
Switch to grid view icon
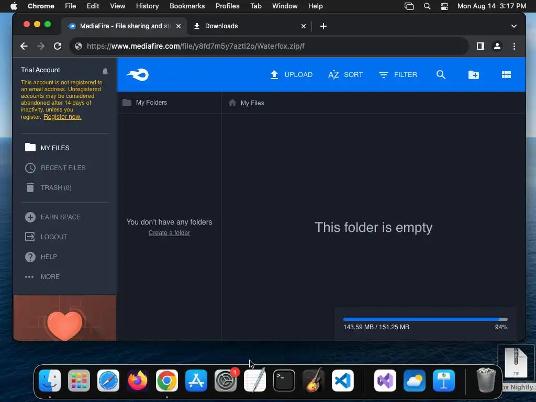click(x=506, y=74)
